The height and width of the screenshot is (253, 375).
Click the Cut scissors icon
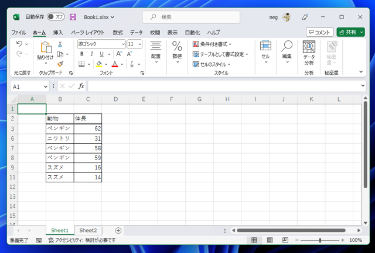[x=60, y=44]
